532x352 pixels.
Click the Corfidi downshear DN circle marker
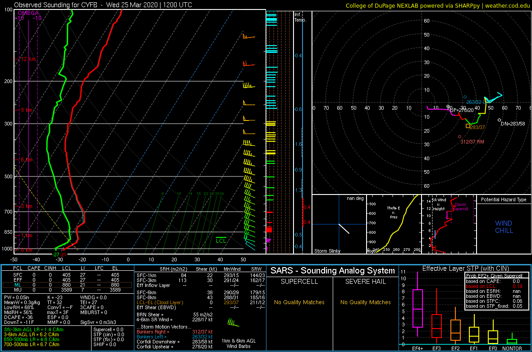point(499,120)
